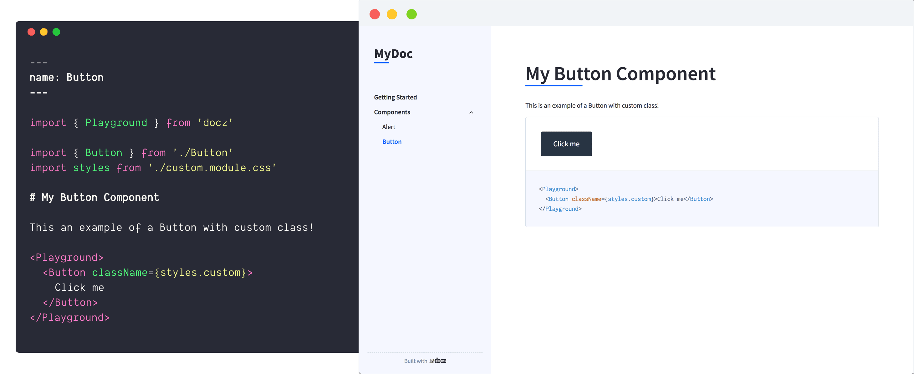Select Alert in the sidebar
This screenshot has width=914, height=374.
coord(389,127)
